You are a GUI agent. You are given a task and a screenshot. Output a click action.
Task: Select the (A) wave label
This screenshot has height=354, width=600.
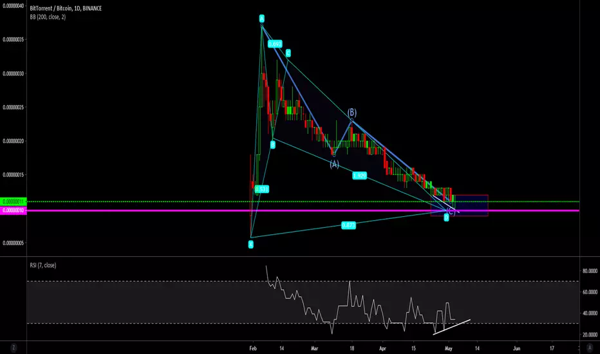(334, 164)
